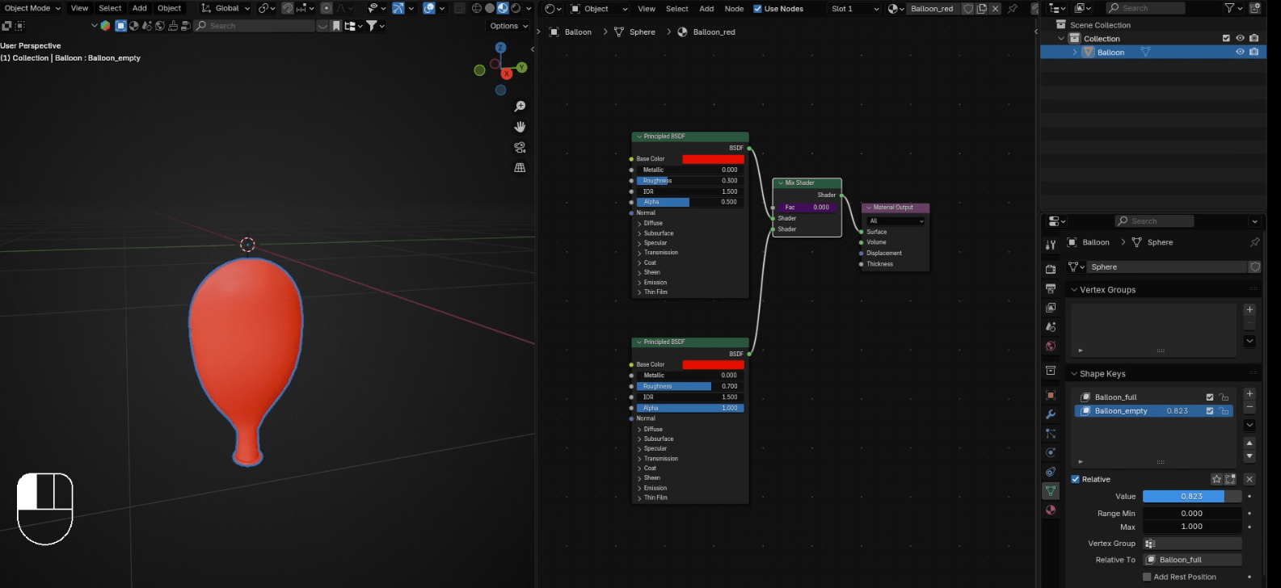Click the Range Min input field
Viewport: 1281px width, 588px height.
tap(1191, 513)
